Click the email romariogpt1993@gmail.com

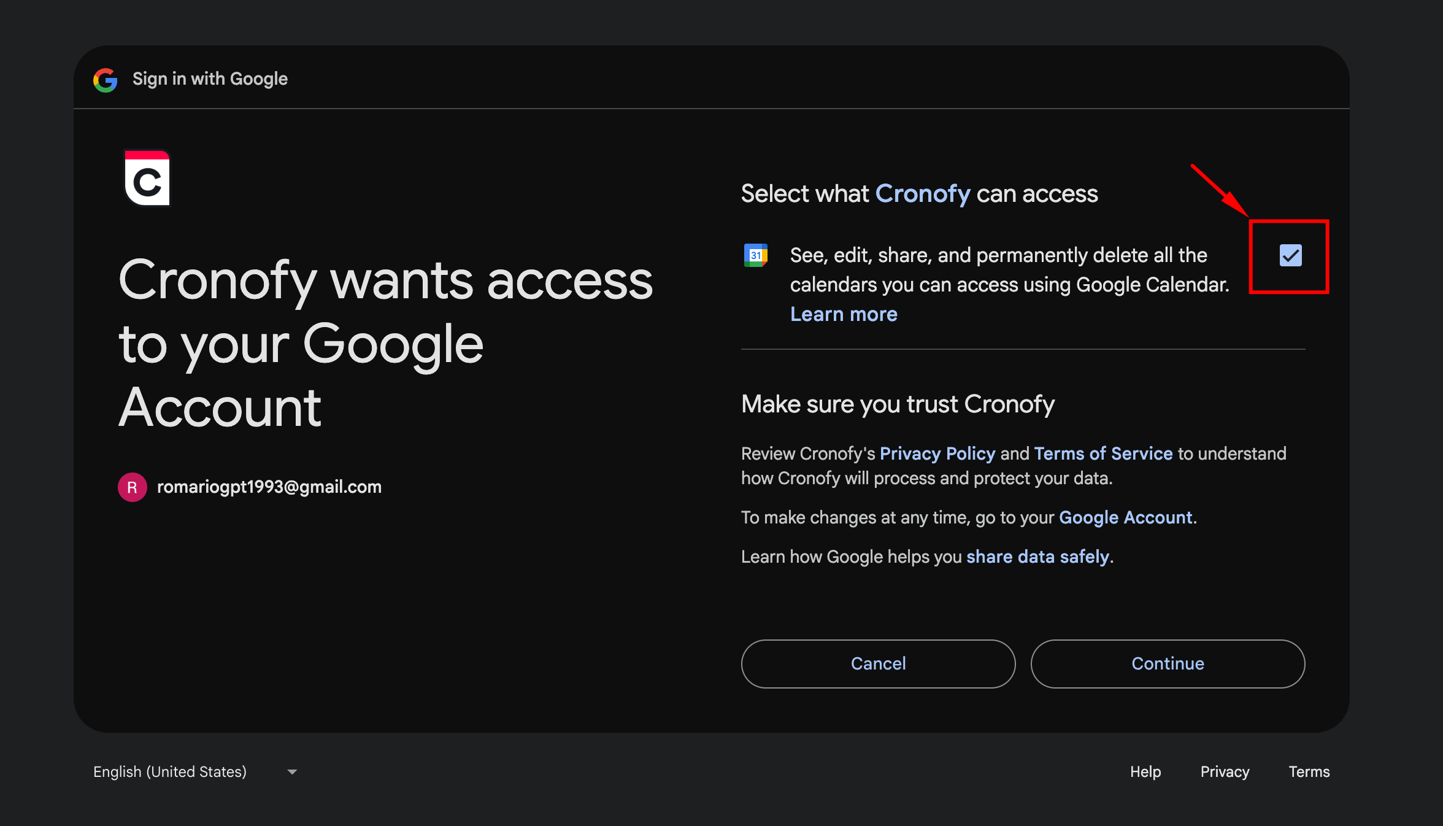[269, 487]
